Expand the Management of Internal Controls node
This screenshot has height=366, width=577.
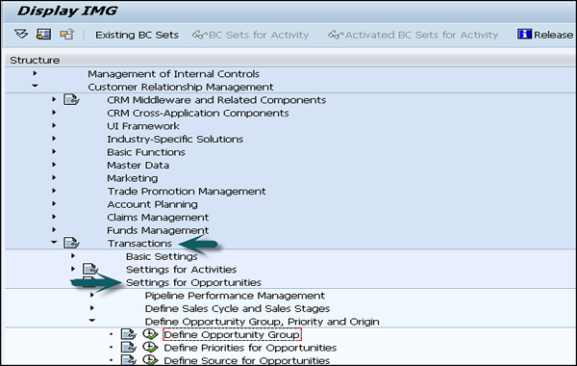[35, 73]
